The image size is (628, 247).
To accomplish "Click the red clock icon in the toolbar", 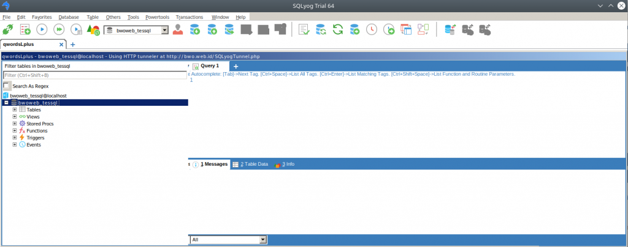I will click(x=372, y=29).
